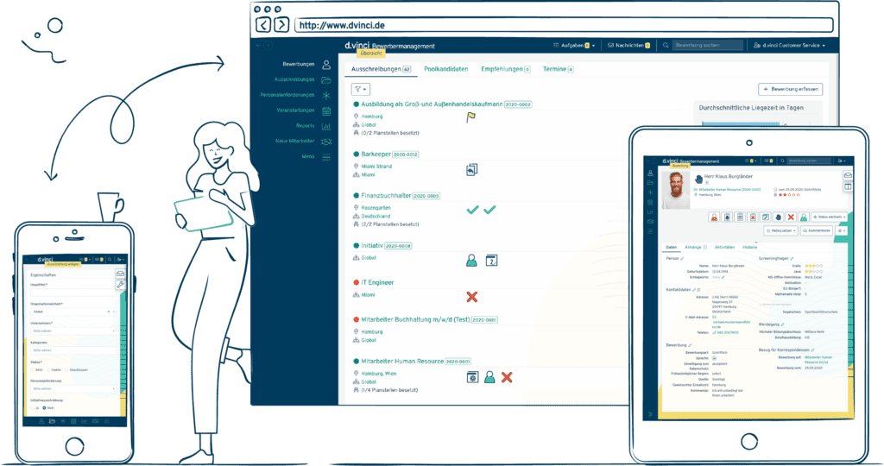Click the calendar icon in Initiativ row
This screenshot has width=884, height=466.
pos(491,261)
